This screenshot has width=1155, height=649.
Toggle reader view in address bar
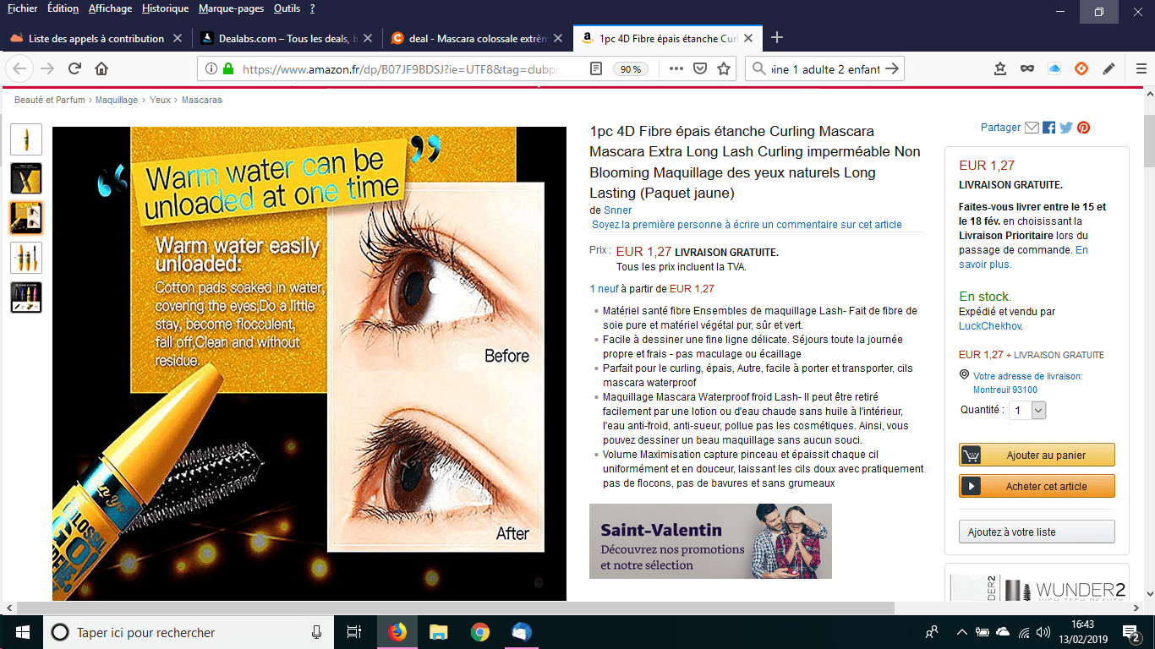click(596, 69)
